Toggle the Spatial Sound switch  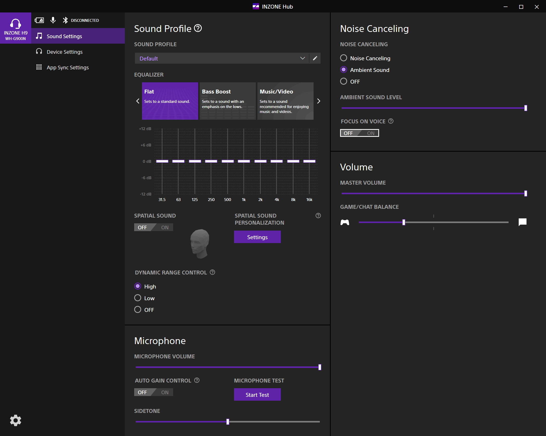pyautogui.click(x=153, y=227)
